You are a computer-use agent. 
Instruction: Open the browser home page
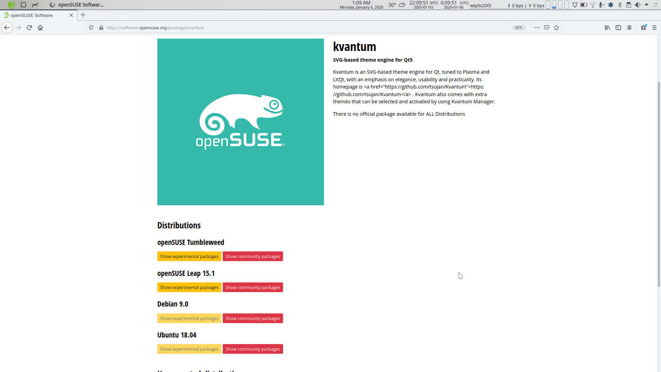coord(40,28)
